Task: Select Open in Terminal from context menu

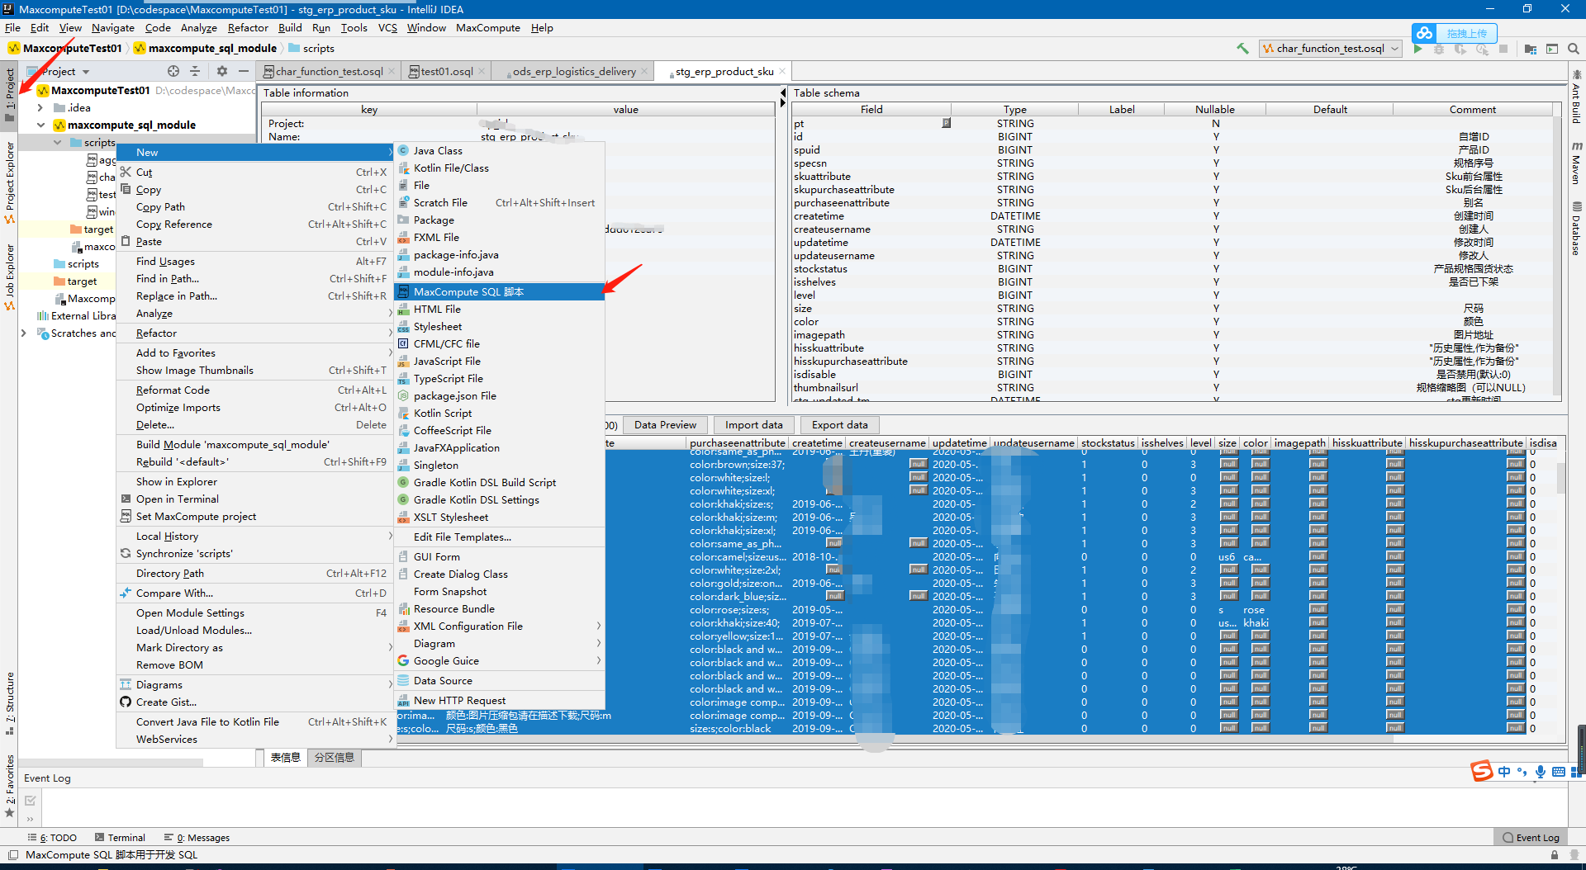Action: click(178, 499)
